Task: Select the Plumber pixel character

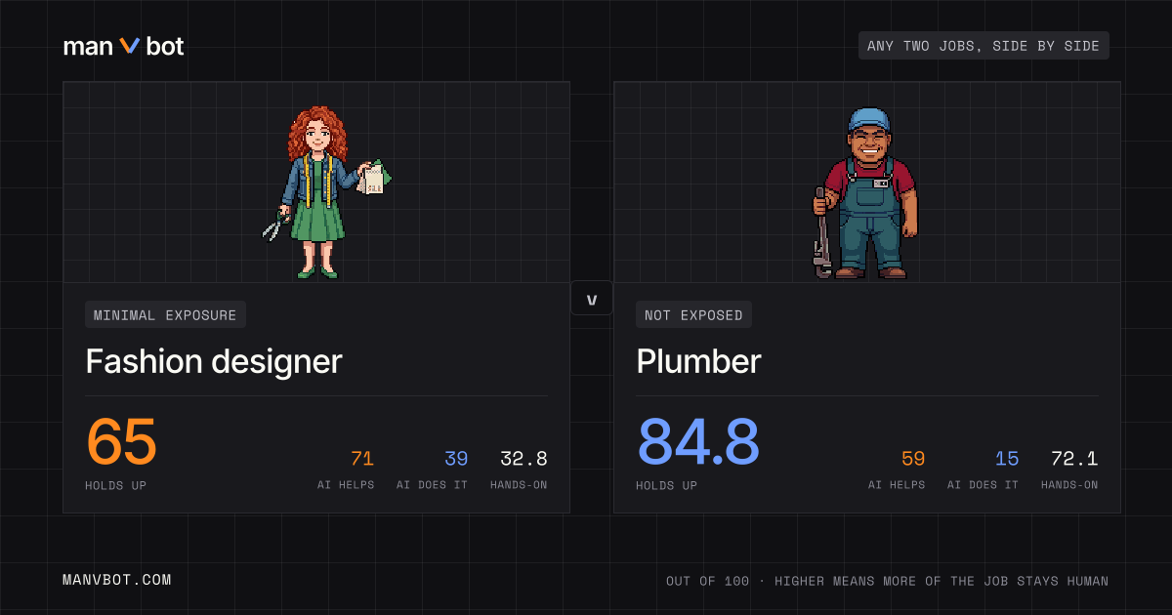Action: pyautogui.click(x=866, y=193)
